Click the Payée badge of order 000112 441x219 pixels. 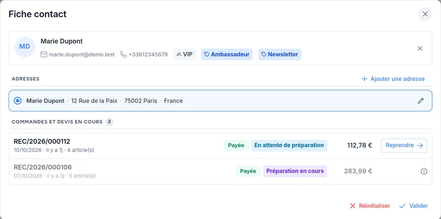tap(236, 145)
